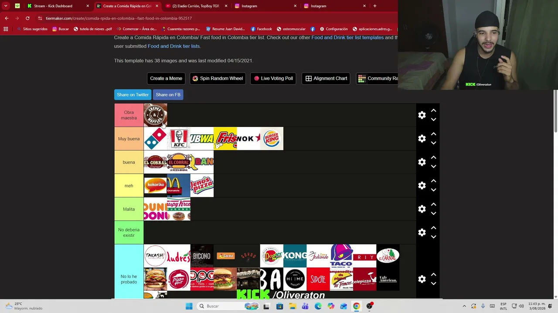Screen dimensions: 558x313
Task: Open File Explorer from the taskbar
Action: point(293,306)
